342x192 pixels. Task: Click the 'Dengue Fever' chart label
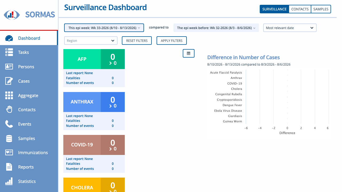coord(232,105)
